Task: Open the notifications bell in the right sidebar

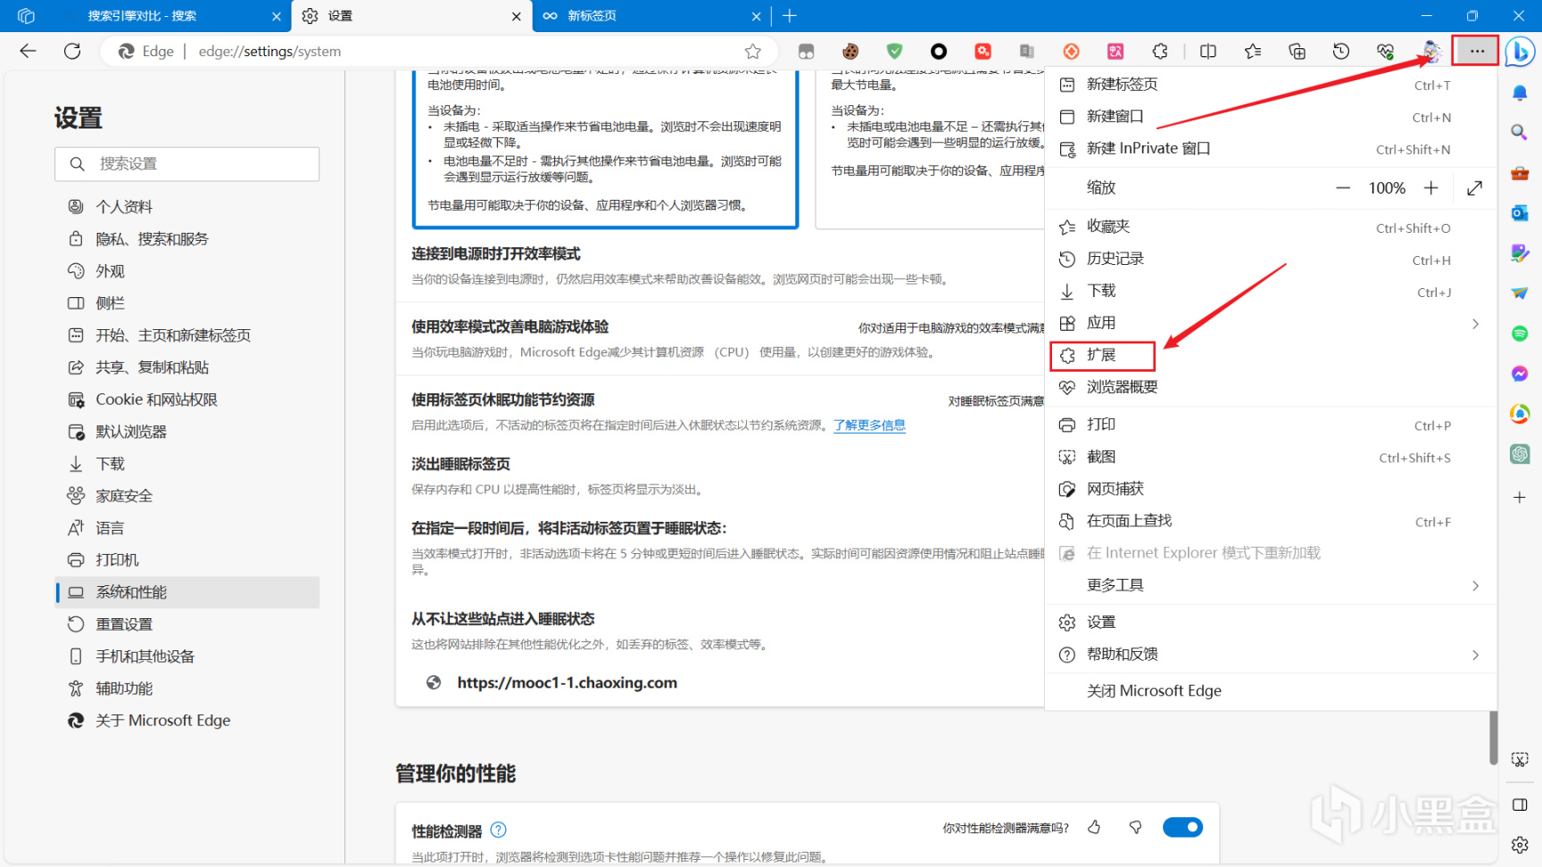Action: [1520, 93]
